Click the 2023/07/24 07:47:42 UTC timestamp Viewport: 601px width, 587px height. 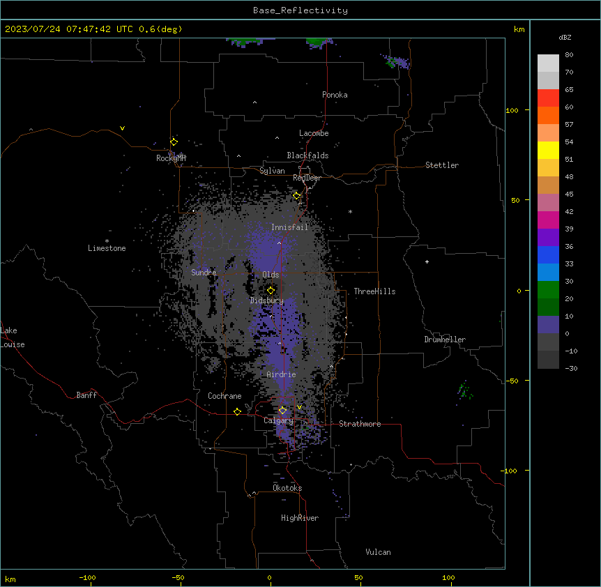coord(69,29)
